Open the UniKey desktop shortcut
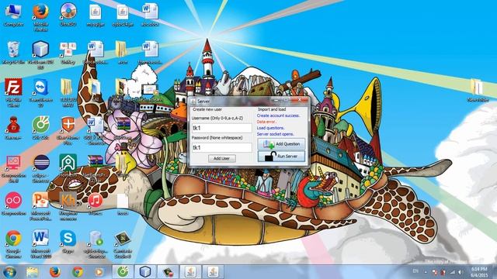497x279 pixels. [x=68, y=53]
